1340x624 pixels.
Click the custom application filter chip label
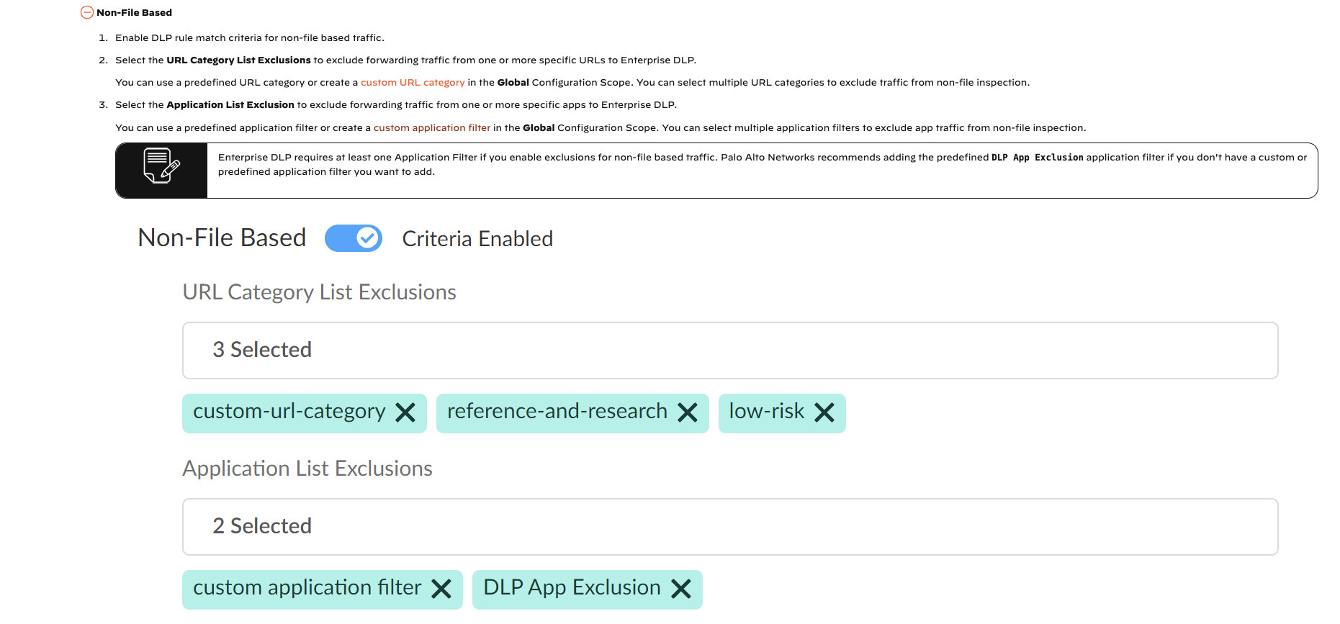(x=307, y=587)
